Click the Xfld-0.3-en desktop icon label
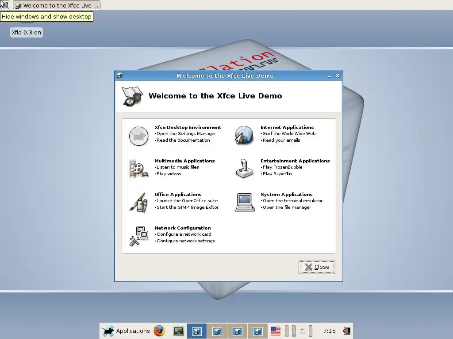Image resolution: width=453 pixels, height=339 pixels. click(x=26, y=32)
